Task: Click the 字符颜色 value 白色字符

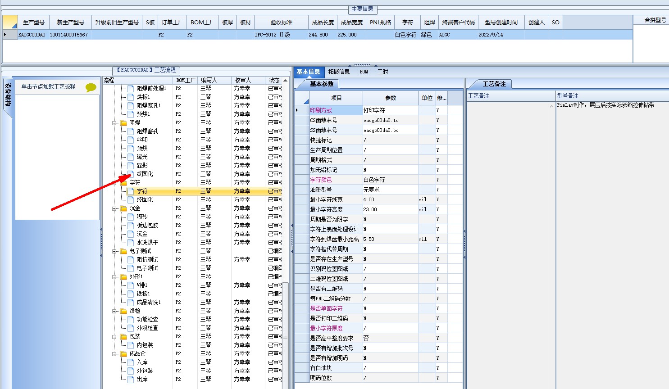Action: (390, 180)
